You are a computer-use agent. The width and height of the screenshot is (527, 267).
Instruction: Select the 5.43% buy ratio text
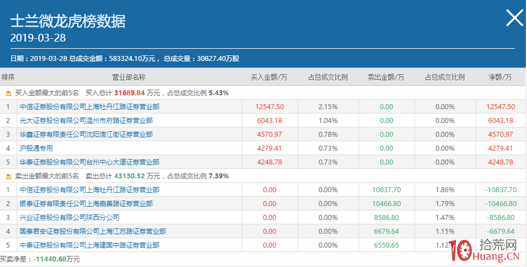[x=219, y=93]
